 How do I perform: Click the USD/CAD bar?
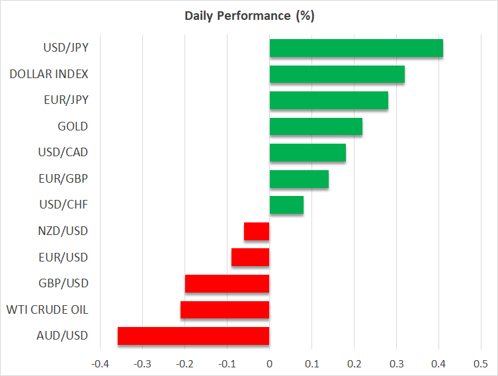pyautogui.click(x=308, y=152)
